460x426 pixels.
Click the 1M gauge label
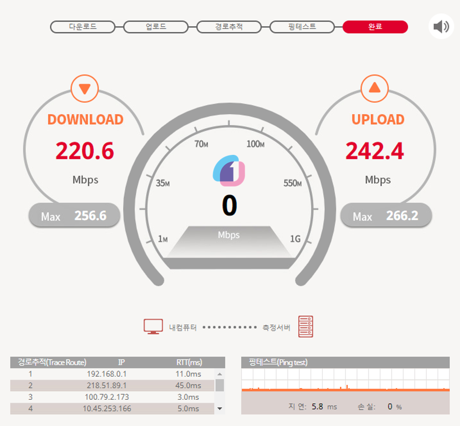click(163, 239)
